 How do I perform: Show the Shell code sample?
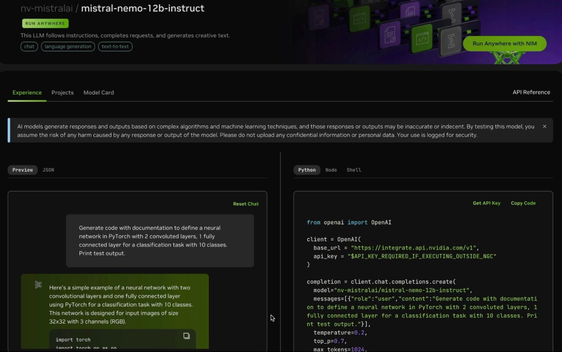click(354, 170)
